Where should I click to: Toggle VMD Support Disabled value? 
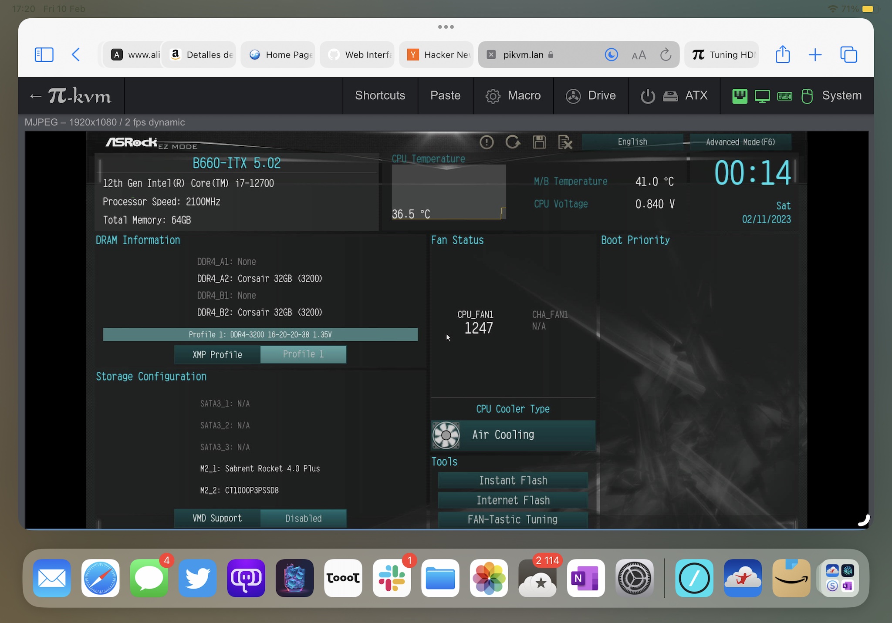click(303, 519)
